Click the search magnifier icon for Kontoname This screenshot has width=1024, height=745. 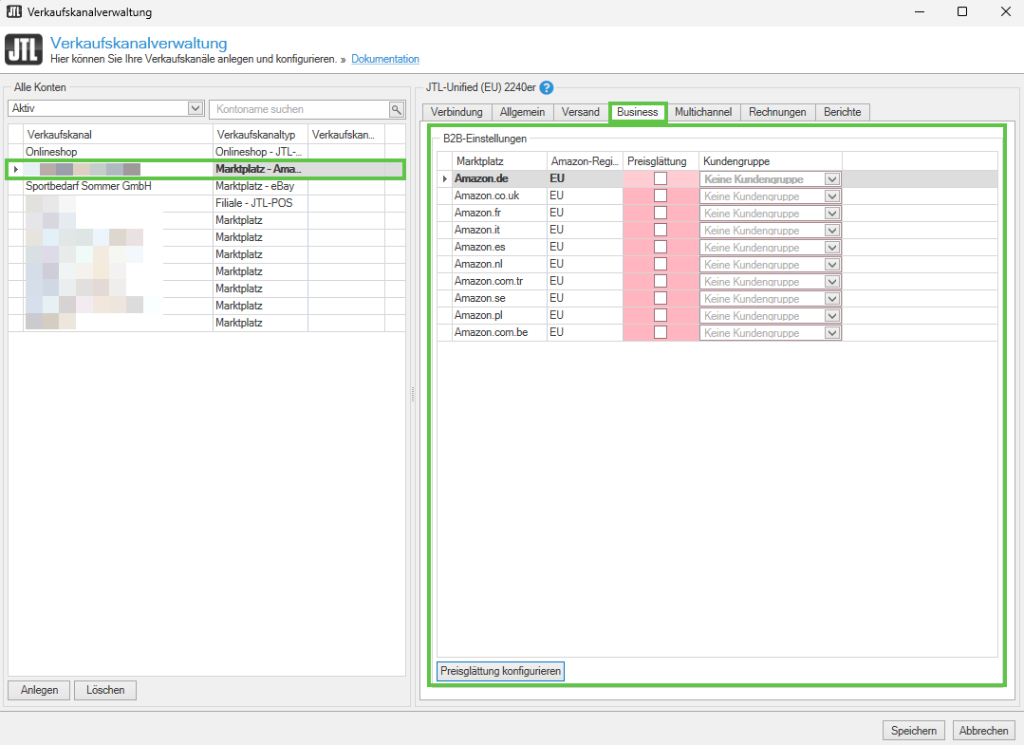[397, 109]
